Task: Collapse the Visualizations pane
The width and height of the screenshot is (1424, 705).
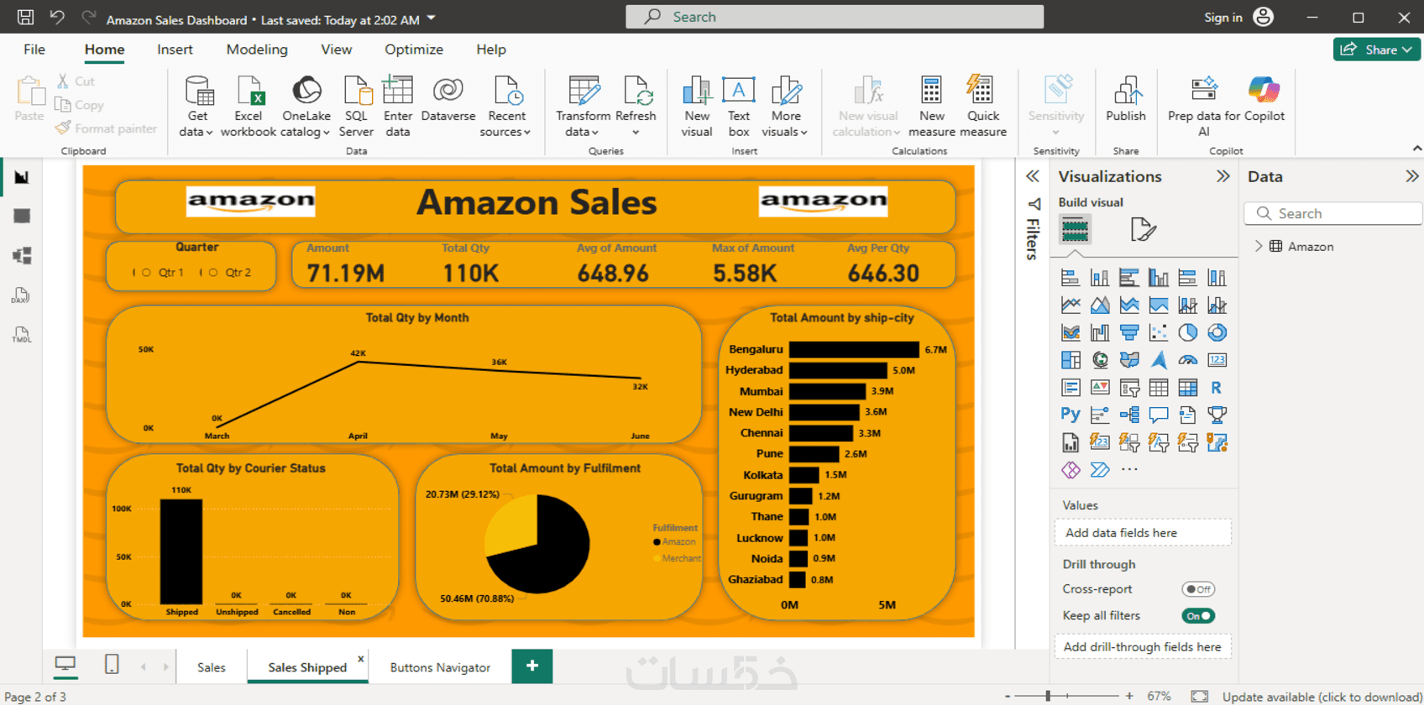Action: (1223, 176)
